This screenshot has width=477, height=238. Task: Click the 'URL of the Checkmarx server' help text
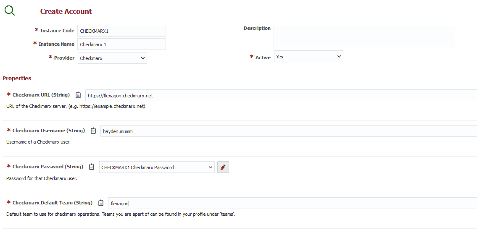[x=76, y=106]
